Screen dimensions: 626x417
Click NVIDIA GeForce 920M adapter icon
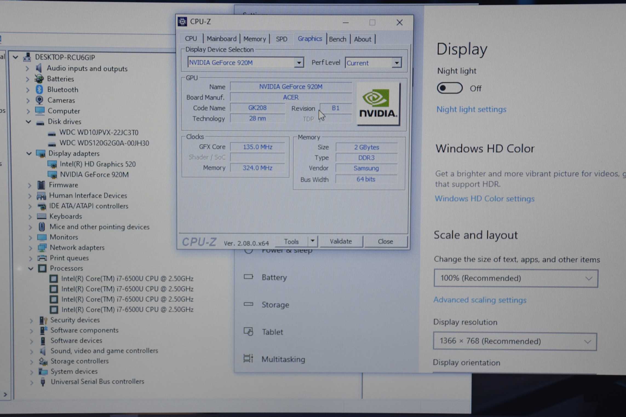point(52,175)
